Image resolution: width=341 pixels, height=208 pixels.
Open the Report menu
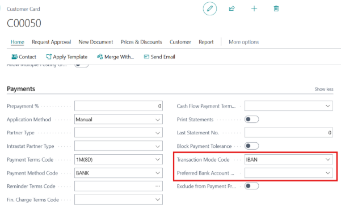(x=206, y=42)
